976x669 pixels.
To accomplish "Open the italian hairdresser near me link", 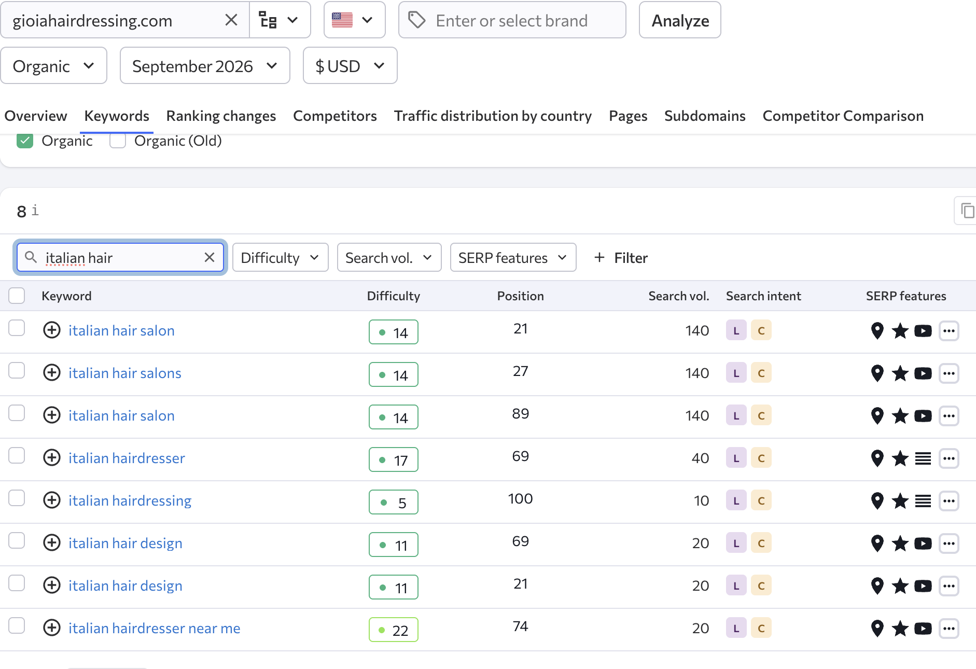I will coord(155,628).
